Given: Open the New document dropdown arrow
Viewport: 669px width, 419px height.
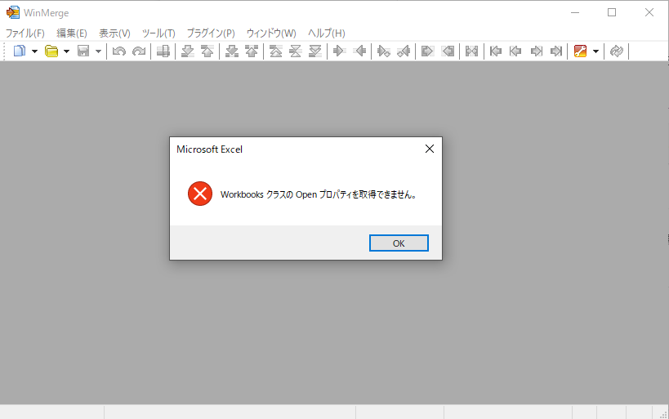Looking at the screenshot, I should [x=34, y=51].
